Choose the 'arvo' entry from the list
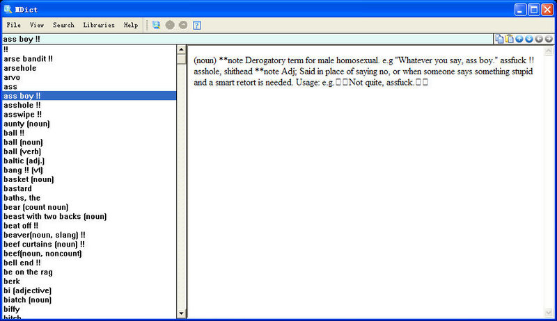The width and height of the screenshot is (557, 321). tap(12, 77)
